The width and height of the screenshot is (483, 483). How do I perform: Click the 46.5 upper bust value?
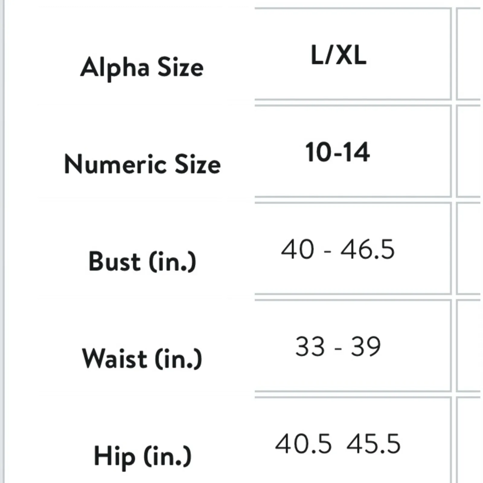[x=367, y=249]
